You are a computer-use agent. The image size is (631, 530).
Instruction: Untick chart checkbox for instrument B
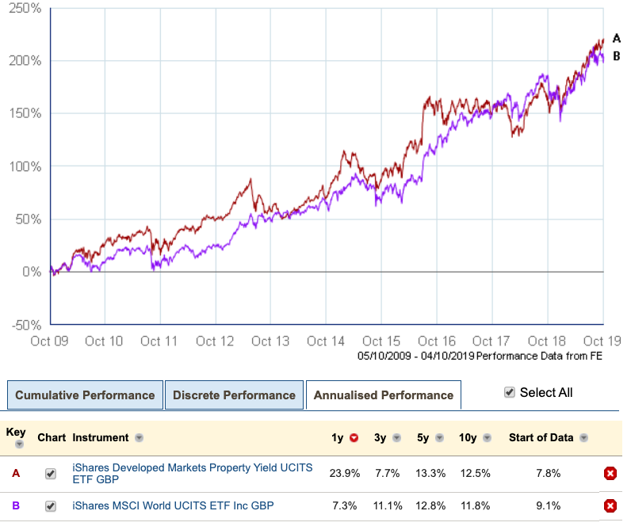[x=51, y=505]
